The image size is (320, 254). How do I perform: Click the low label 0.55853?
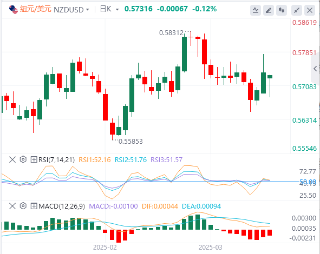tap(130, 142)
